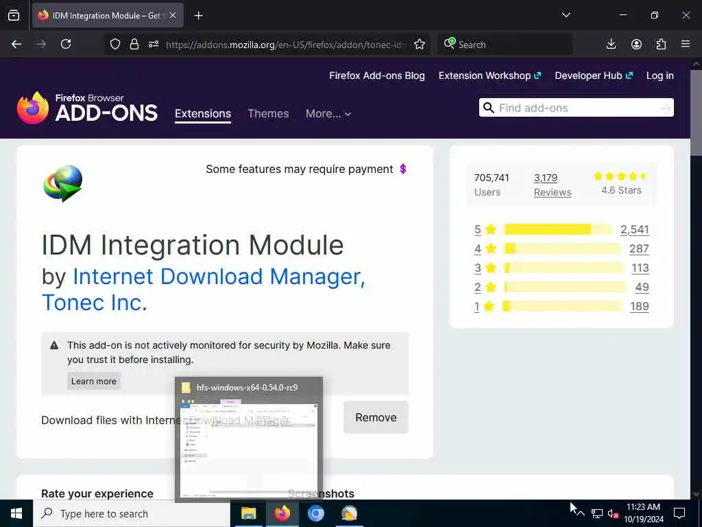This screenshot has height=527, width=702.
Task: Select the IDM Integration Module tab
Action: pos(108,16)
